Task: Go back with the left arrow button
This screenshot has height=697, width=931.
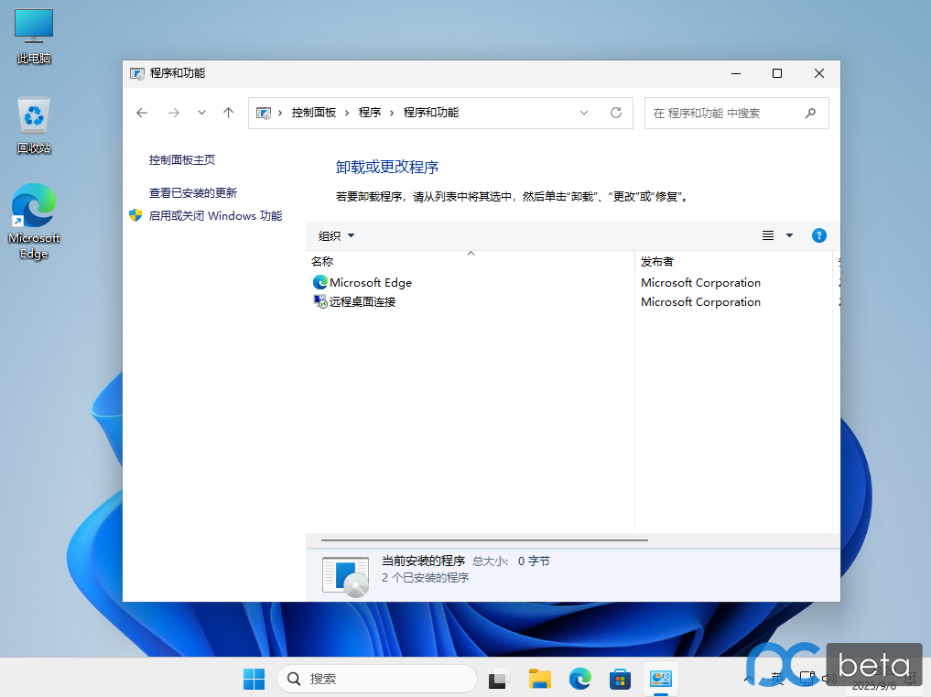Action: click(x=141, y=113)
